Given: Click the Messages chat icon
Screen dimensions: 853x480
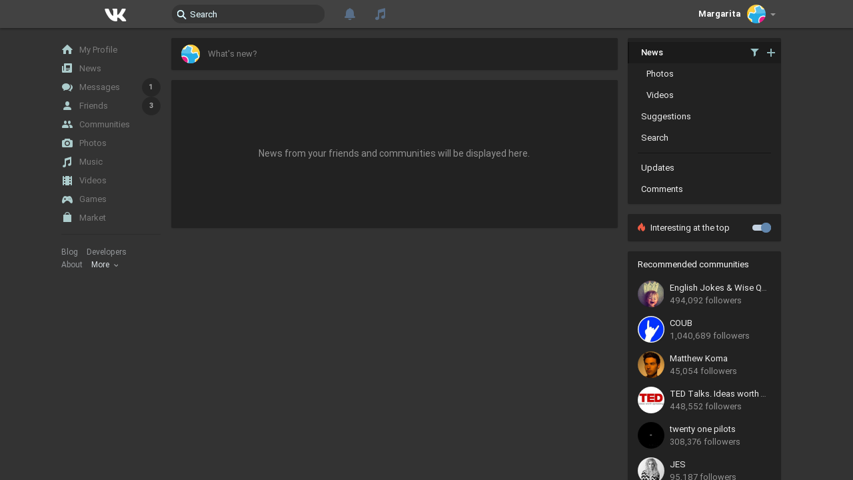Looking at the screenshot, I should point(67,87).
